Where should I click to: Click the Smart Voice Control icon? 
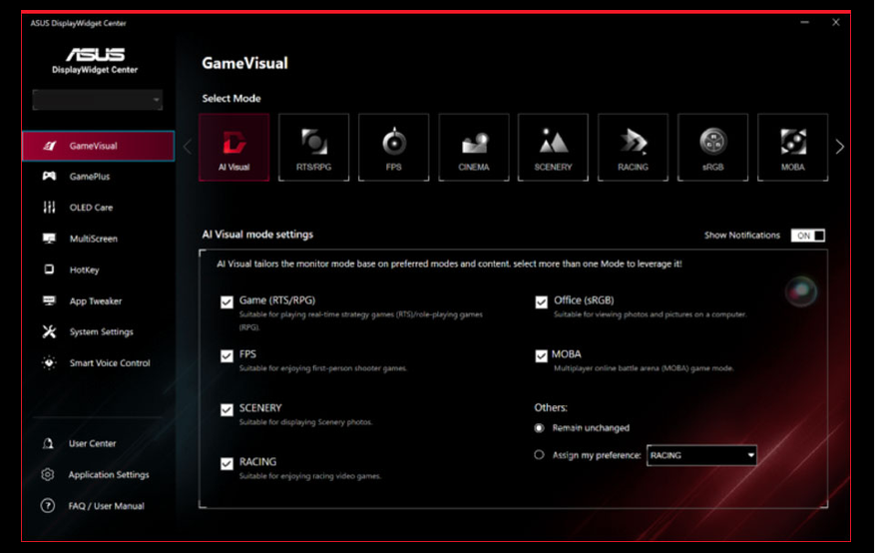tap(49, 362)
